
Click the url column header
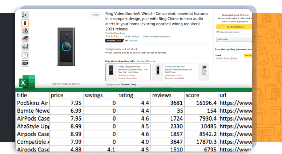pyautogui.click(x=235, y=95)
